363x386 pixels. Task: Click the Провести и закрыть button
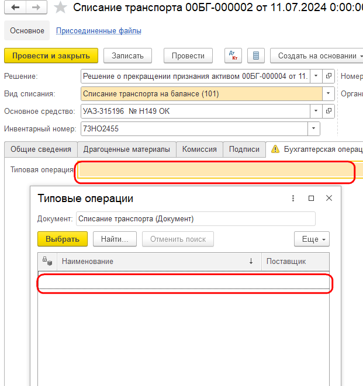[x=51, y=55]
